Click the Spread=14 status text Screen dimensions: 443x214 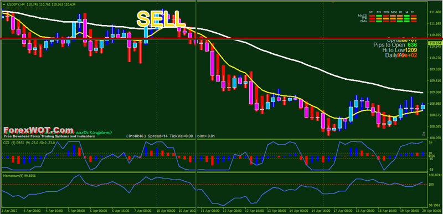click(158, 136)
